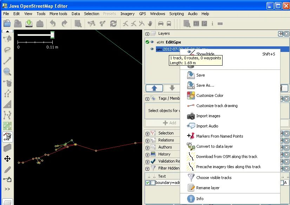Click the refresh arrows toolbar icon
The width and height of the screenshot is (290, 205).
tap(113, 24)
